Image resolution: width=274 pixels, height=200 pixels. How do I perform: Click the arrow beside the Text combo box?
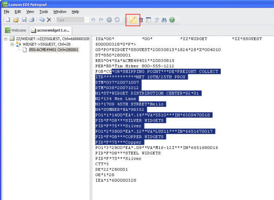pyautogui.click(x=87, y=20)
